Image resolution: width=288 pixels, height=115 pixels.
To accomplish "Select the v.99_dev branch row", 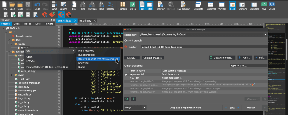I will click(196, 78).
